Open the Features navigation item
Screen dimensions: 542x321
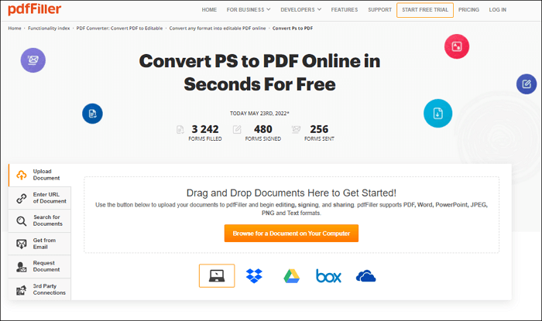click(x=345, y=9)
